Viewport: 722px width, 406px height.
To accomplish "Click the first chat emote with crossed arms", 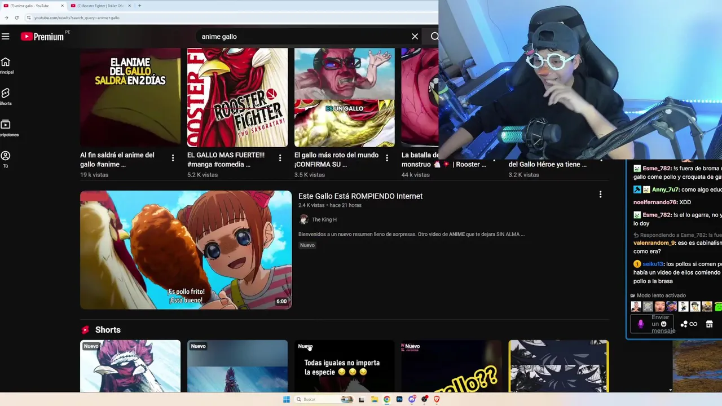I will (x=636, y=307).
